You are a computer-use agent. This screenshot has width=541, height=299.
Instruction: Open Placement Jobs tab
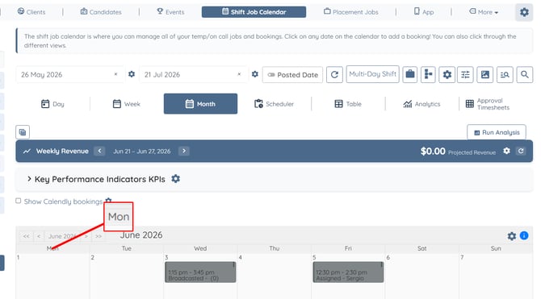351,12
